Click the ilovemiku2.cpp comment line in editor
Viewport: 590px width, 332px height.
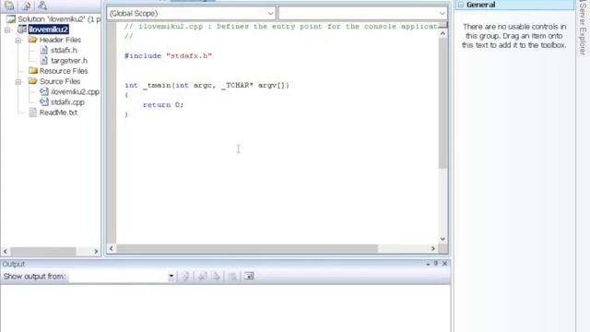point(280,27)
